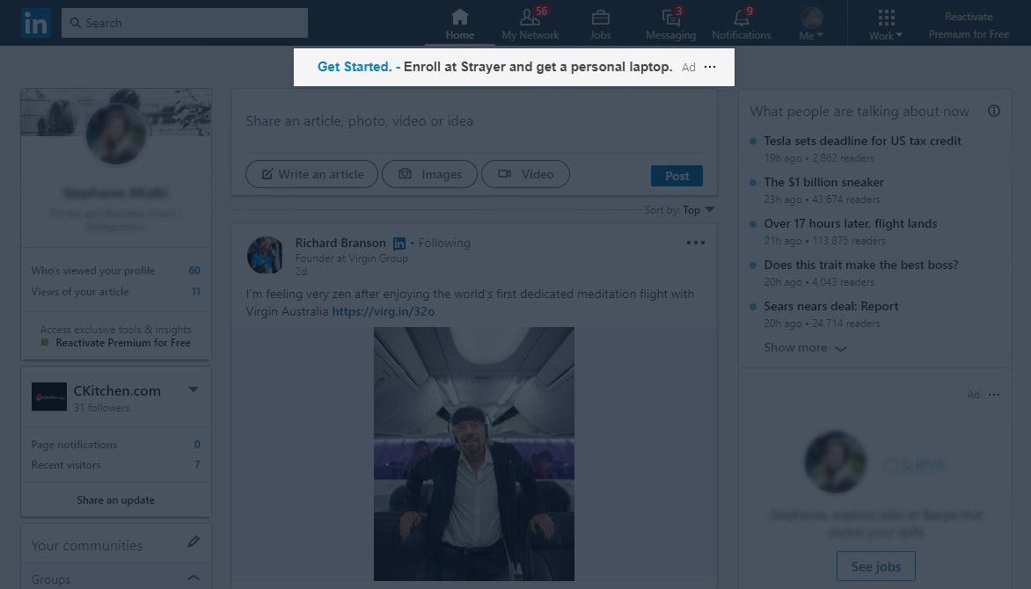Click Richard Branson's name link
The width and height of the screenshot is (1031, 589).
pyautogui.click(x=340, y=243)
